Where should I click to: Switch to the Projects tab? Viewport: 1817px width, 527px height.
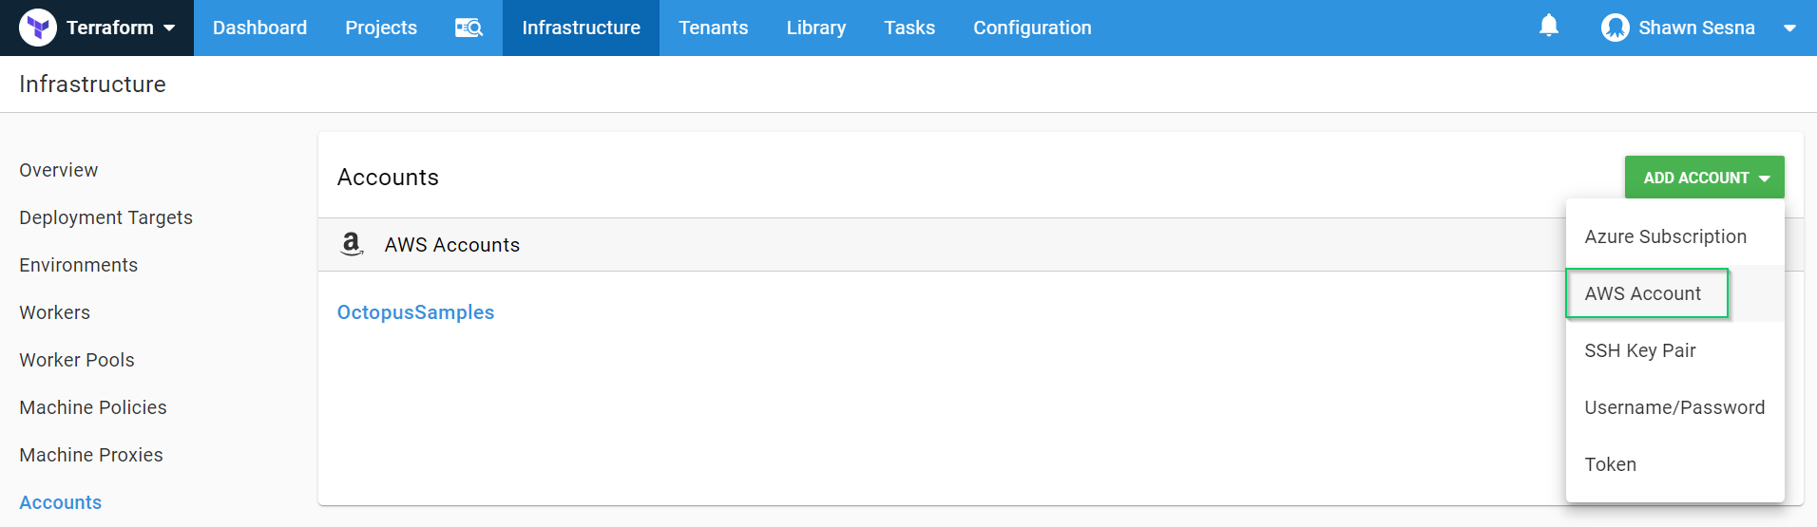click(x=380, y=28)
